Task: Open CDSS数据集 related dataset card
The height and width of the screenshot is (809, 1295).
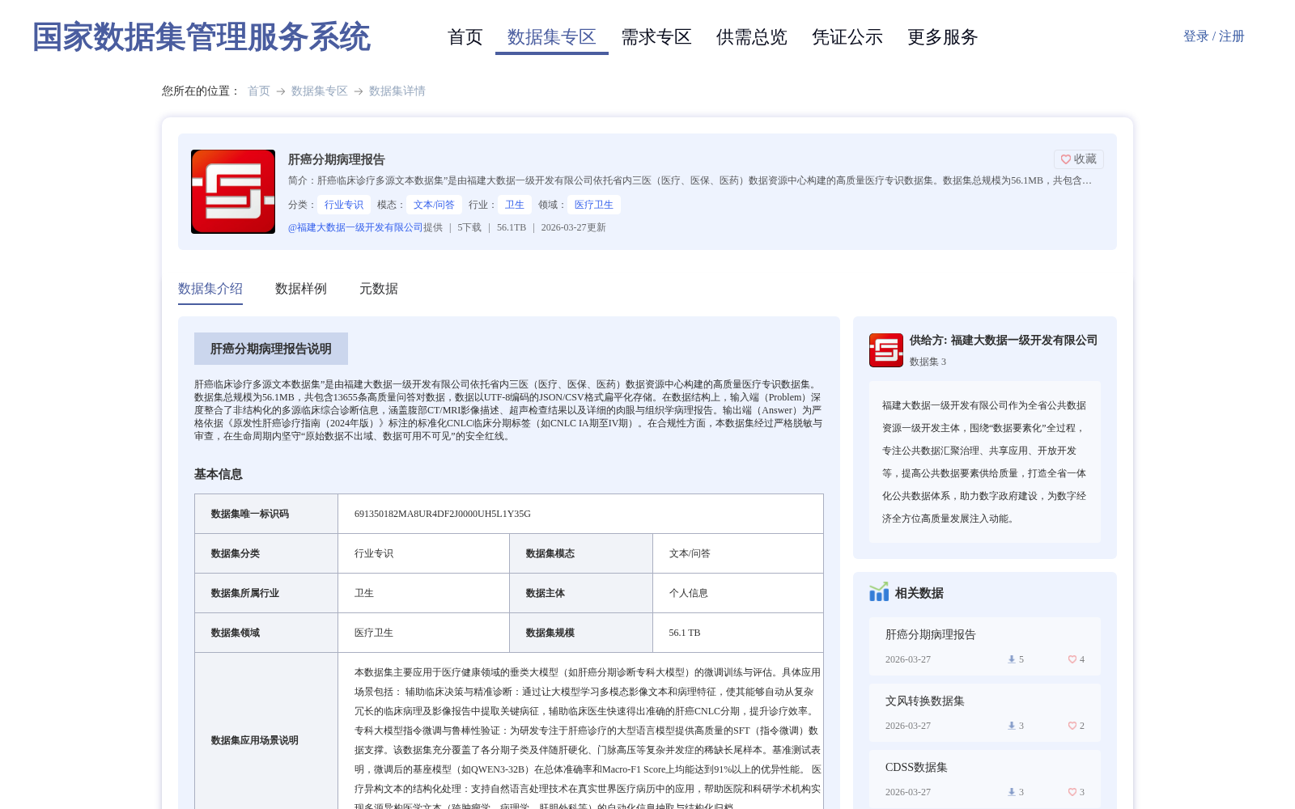Action: click(x=985, y=779)
